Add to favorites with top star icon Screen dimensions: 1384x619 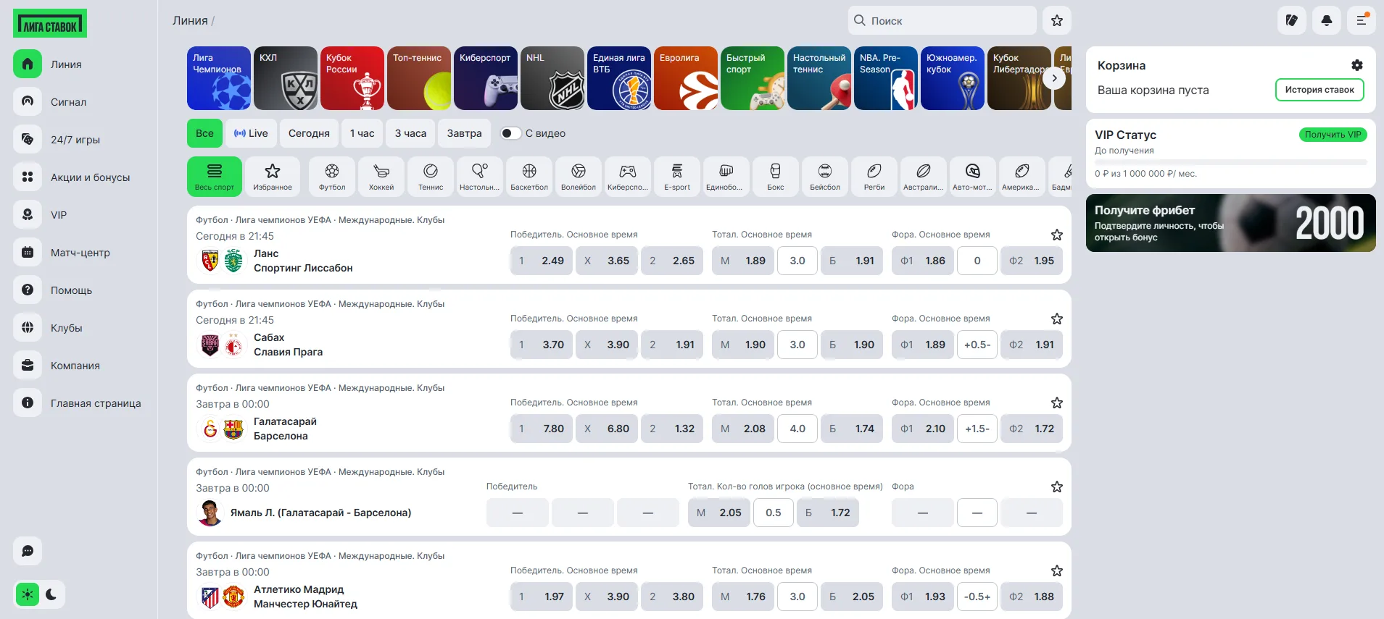click(x=1057, y=20)
